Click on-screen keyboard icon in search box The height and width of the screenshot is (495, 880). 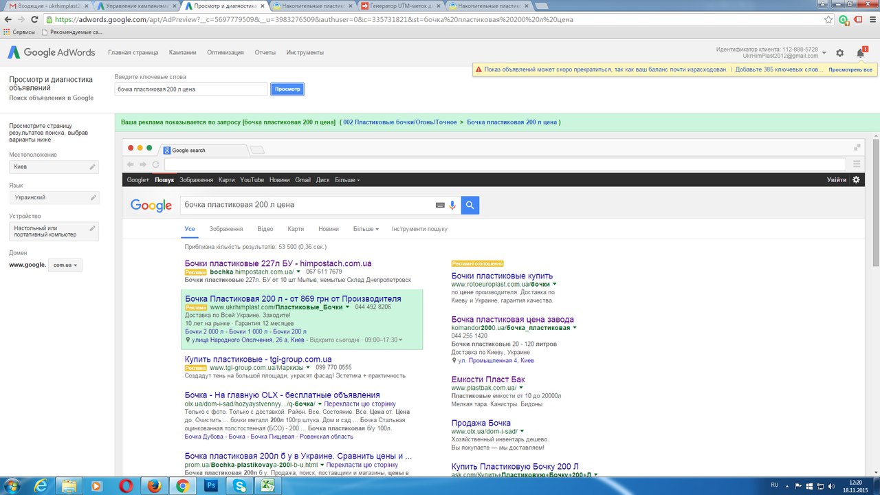coord(440,205)
